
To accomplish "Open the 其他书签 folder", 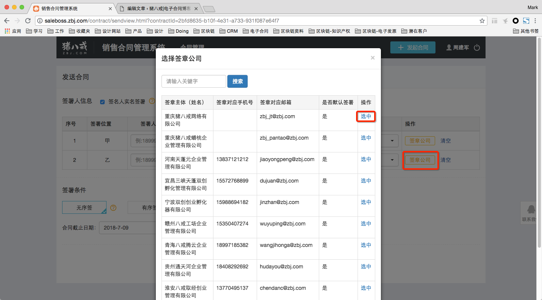I will (526, 31).
